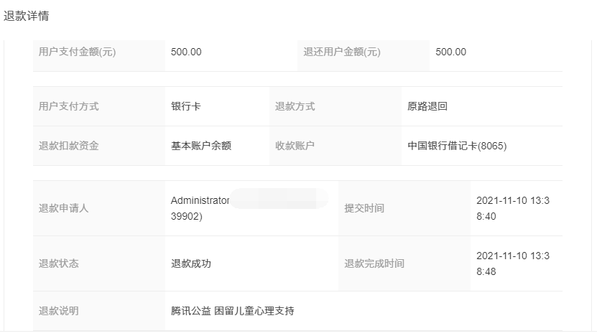597x336 pixels.
Task: Select the 腾讯公益 困留儿童心理支持 description
Action: 232,312
